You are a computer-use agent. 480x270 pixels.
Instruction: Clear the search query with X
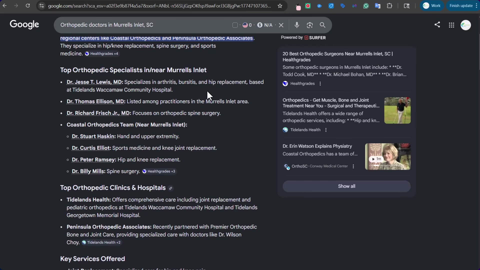[281, 25]
